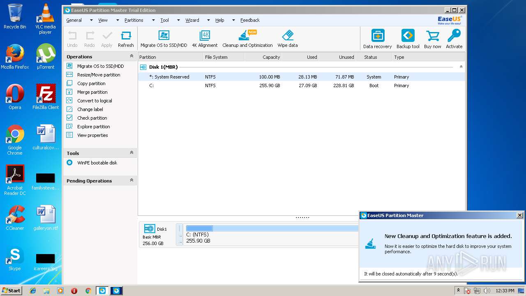Open the Windows Start menu
Viewport: 526px width, 296px height.
click(12, 290)
